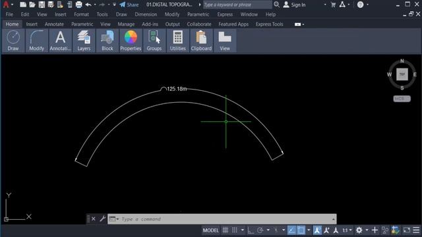
Task: Toggle annotative object visibility
Action: (x=317, y=230)
